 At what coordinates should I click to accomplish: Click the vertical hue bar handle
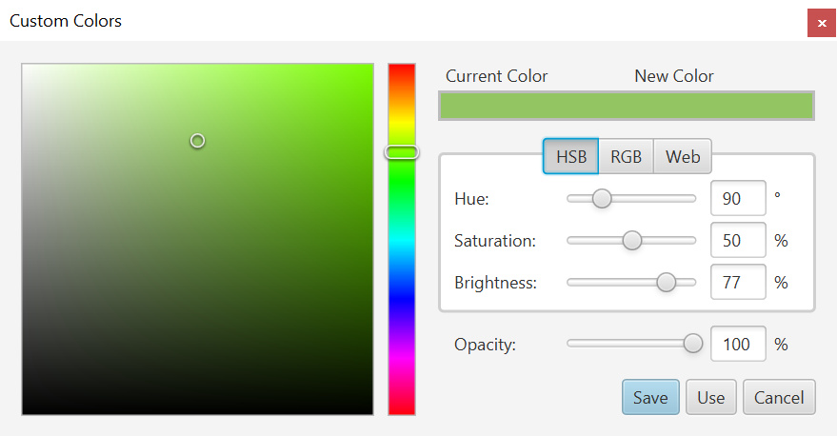(402, 152)
